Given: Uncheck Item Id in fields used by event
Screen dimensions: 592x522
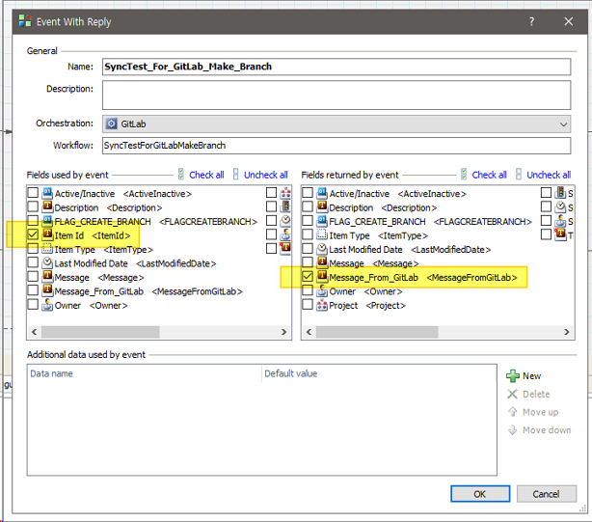Looking at the screenshot, I should coord(33,234).
